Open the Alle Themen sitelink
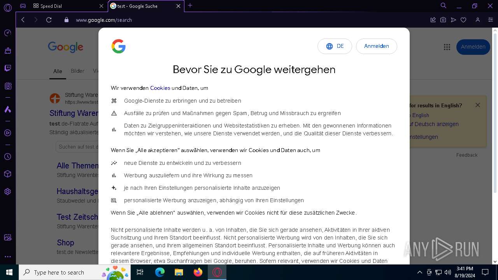Viewport: 498px width, 280px height. coord(77,166)
